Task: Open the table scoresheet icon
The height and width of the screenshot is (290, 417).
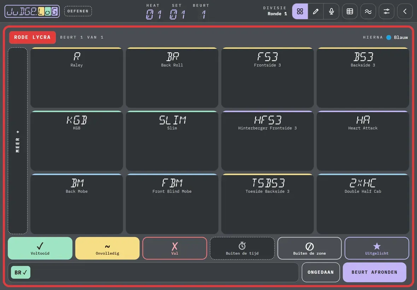Action: point(350,11)
